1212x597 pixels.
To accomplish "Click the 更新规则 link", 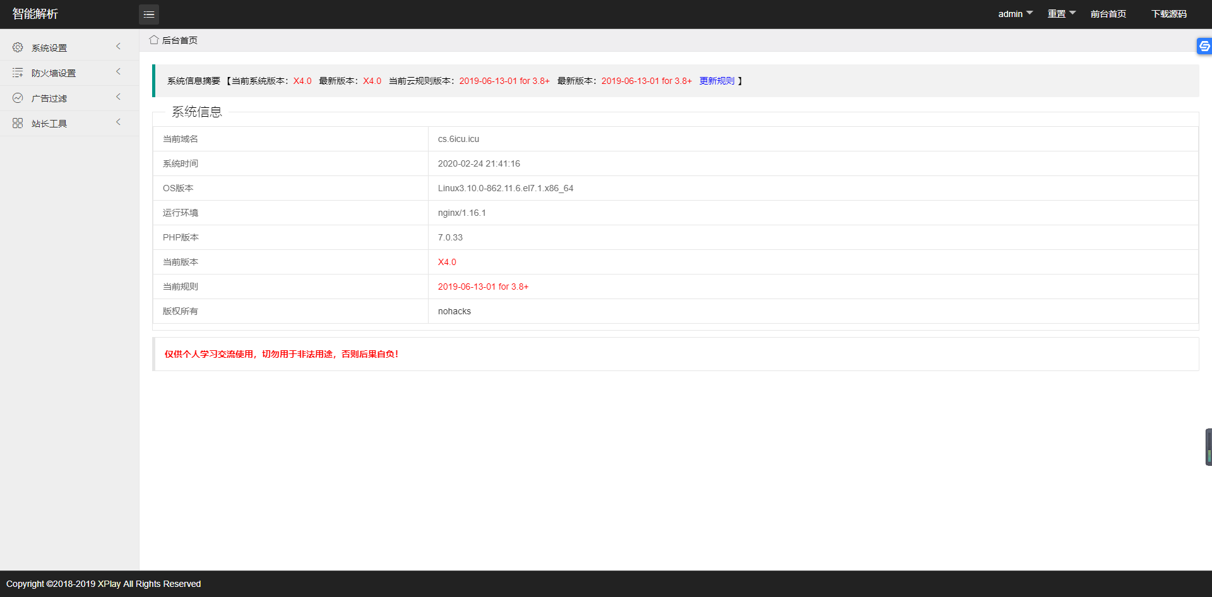I will coord(716,81).
